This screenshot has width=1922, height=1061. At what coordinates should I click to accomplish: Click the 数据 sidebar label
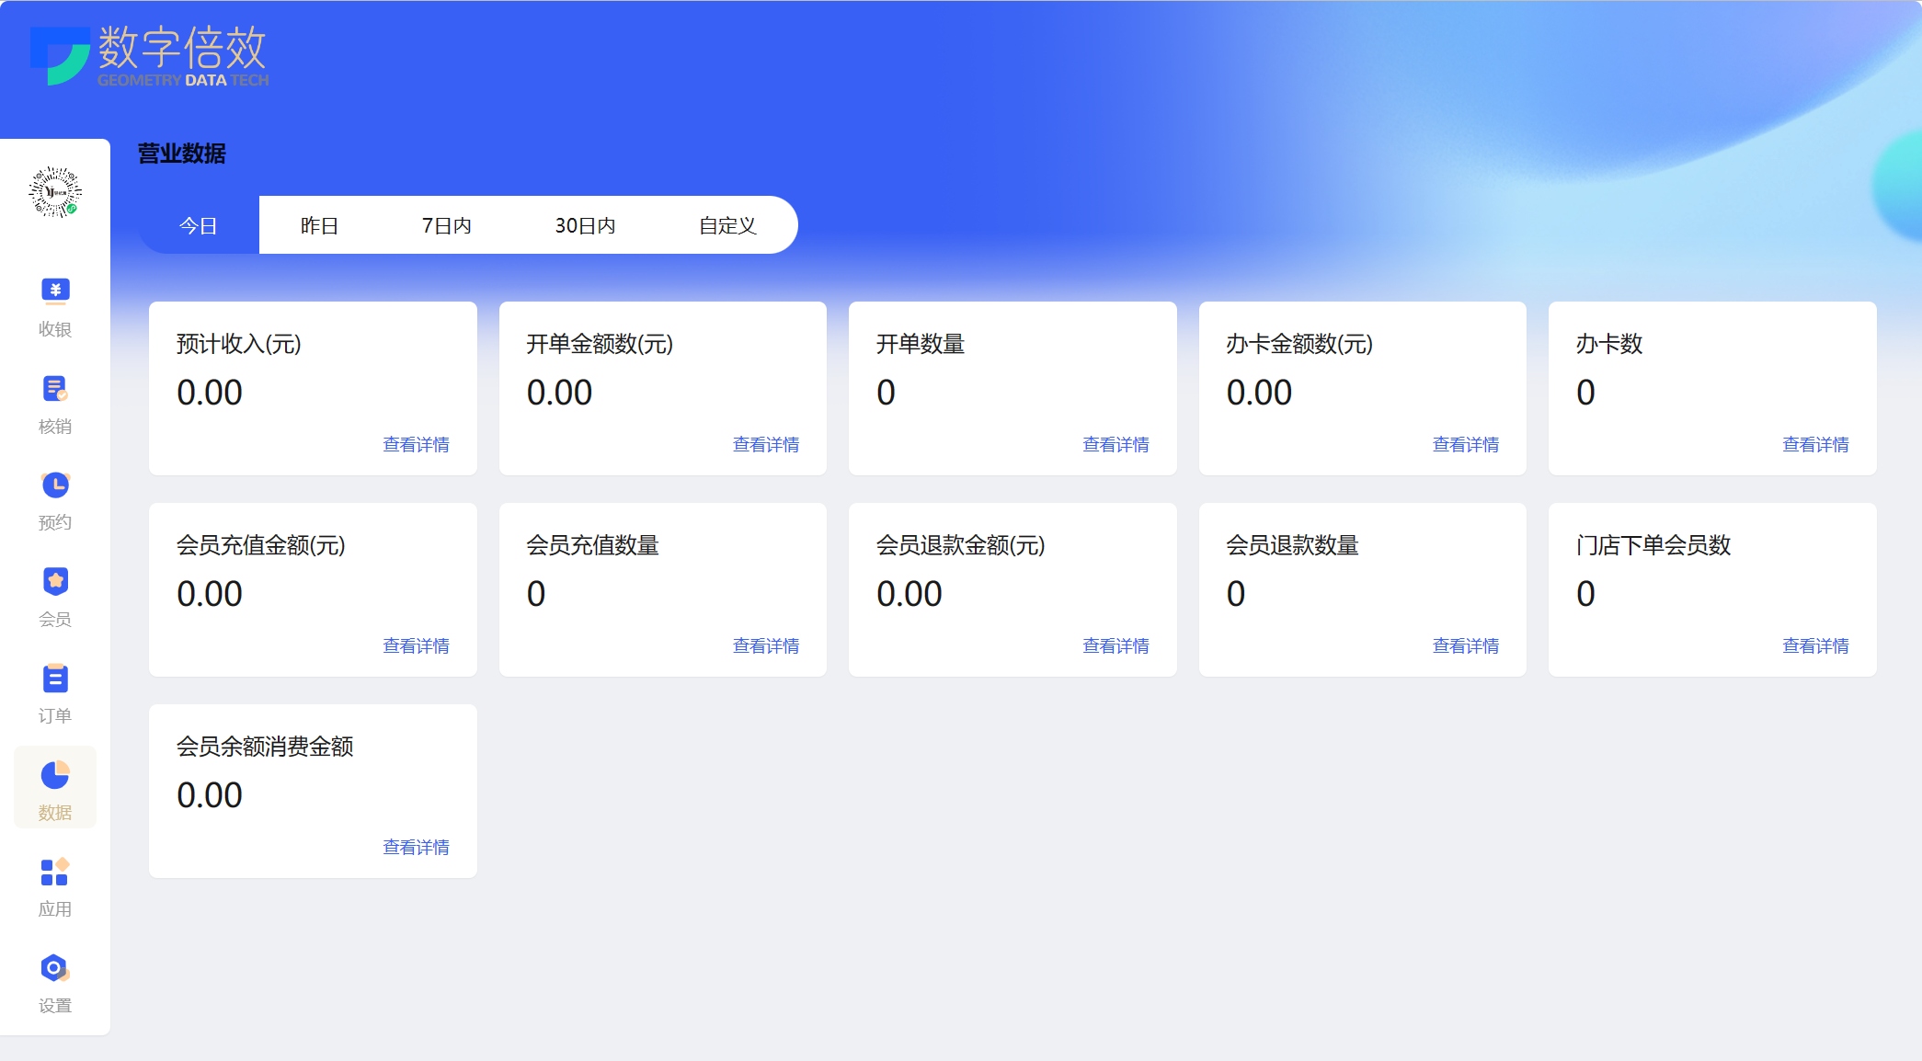[x=55, y=813]
